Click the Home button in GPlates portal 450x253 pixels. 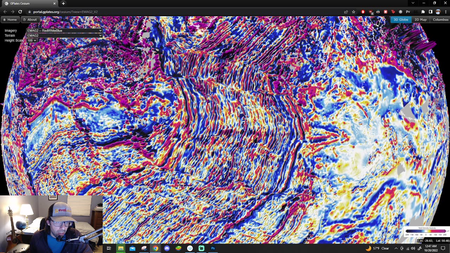10,20
